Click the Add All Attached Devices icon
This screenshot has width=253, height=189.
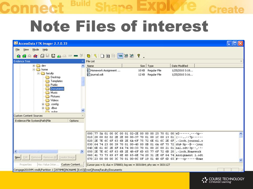click(24, 56)
